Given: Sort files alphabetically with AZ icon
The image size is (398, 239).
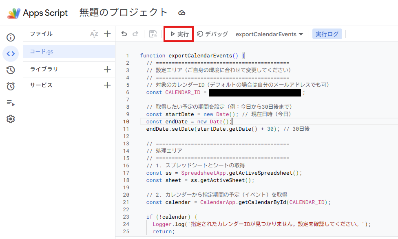Looking at the screenshot, I should [x=94, y=34].
